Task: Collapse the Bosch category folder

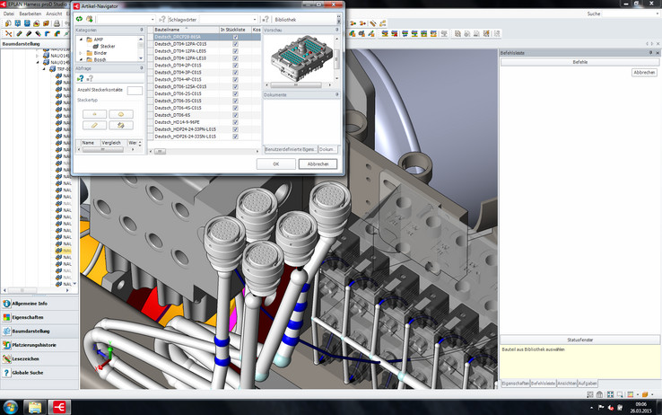Action: 81,59
